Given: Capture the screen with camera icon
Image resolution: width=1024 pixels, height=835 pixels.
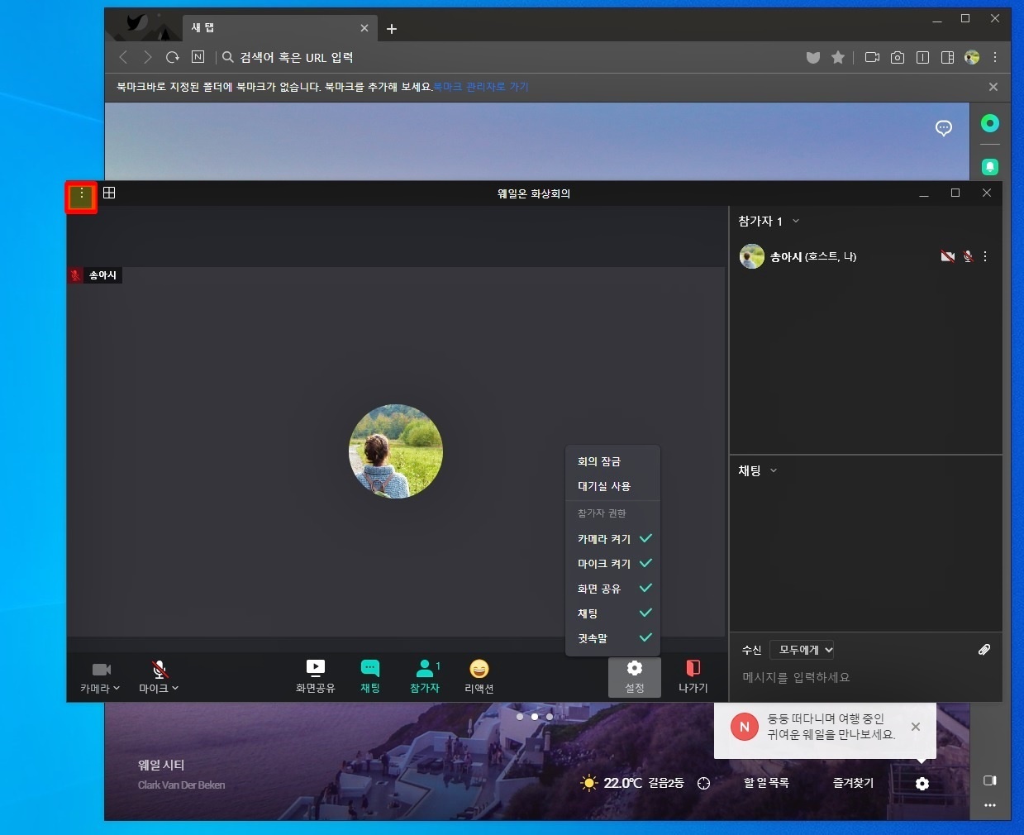Looking at the screenshot, I should (898, 57).
